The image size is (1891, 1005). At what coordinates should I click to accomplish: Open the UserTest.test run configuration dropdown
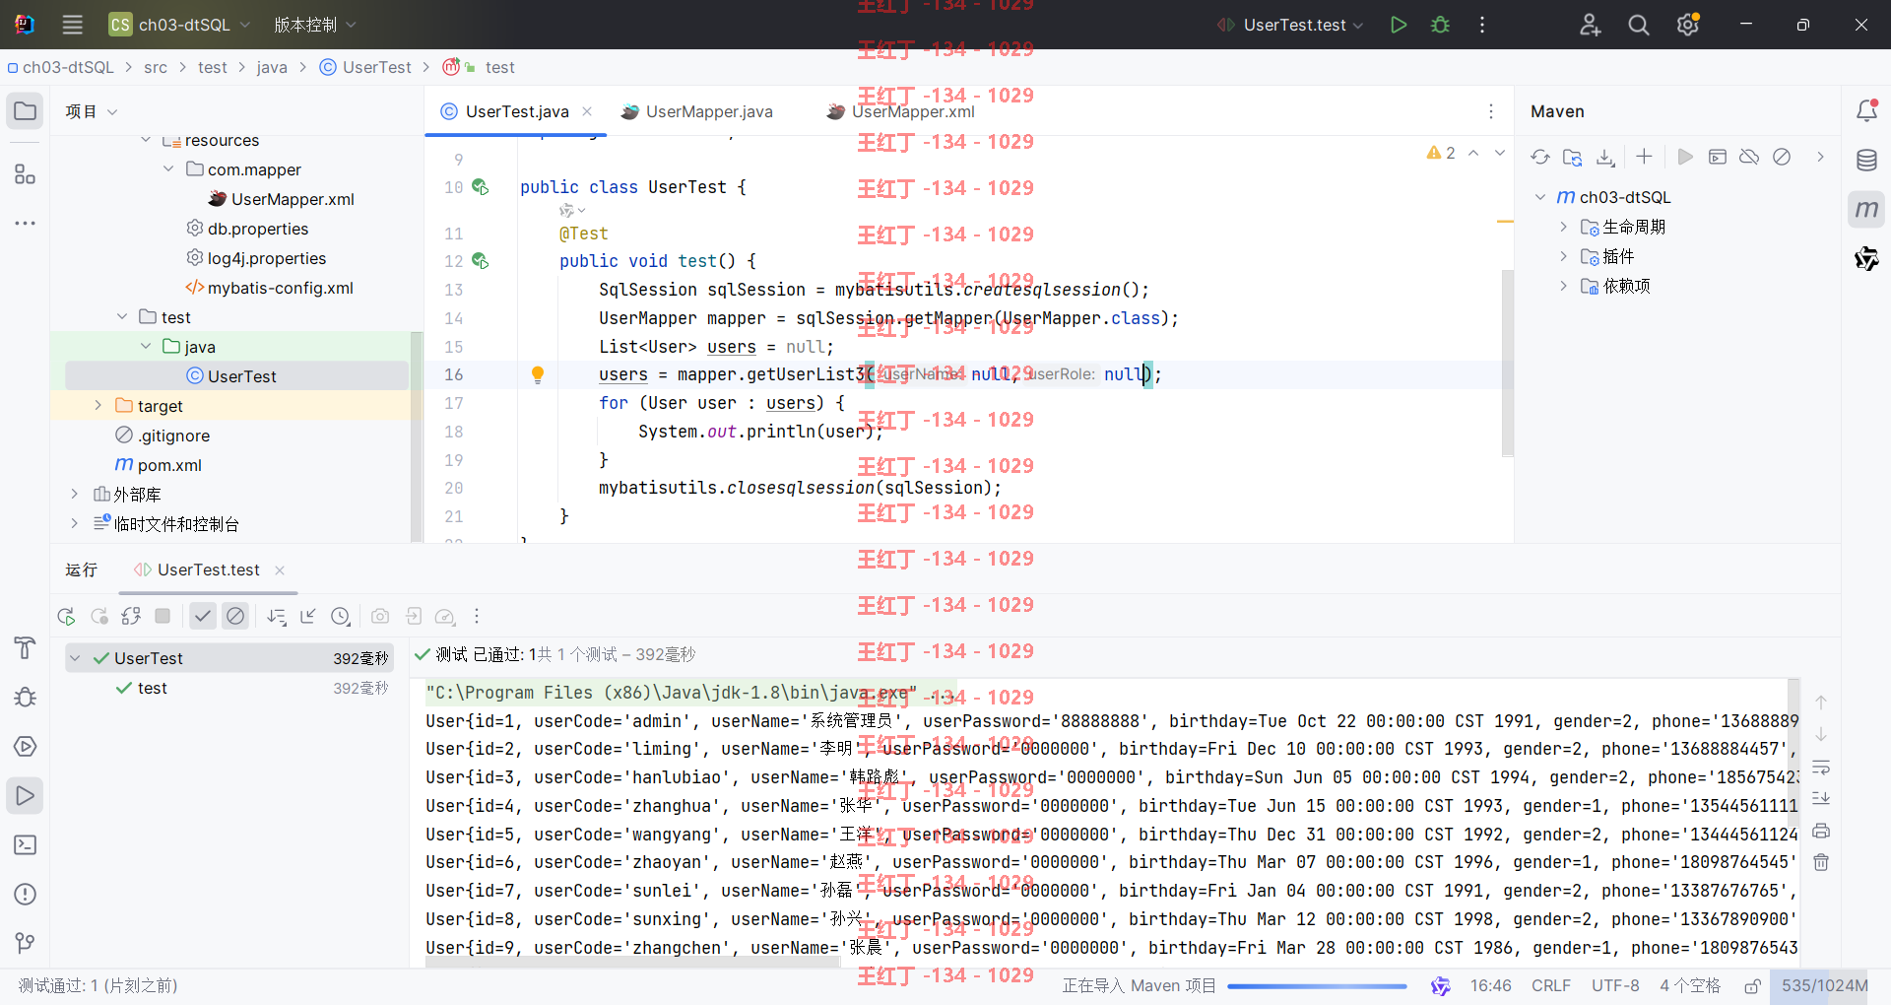point(1290,25)
